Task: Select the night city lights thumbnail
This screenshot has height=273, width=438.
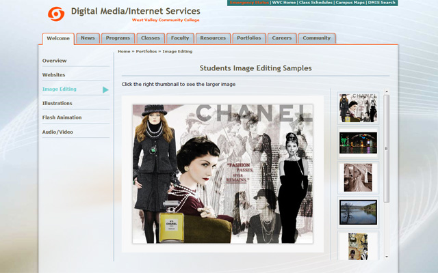Action: [358, 143]
